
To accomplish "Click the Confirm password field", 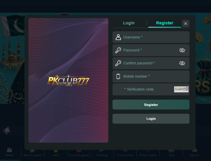I will point(151,63).
